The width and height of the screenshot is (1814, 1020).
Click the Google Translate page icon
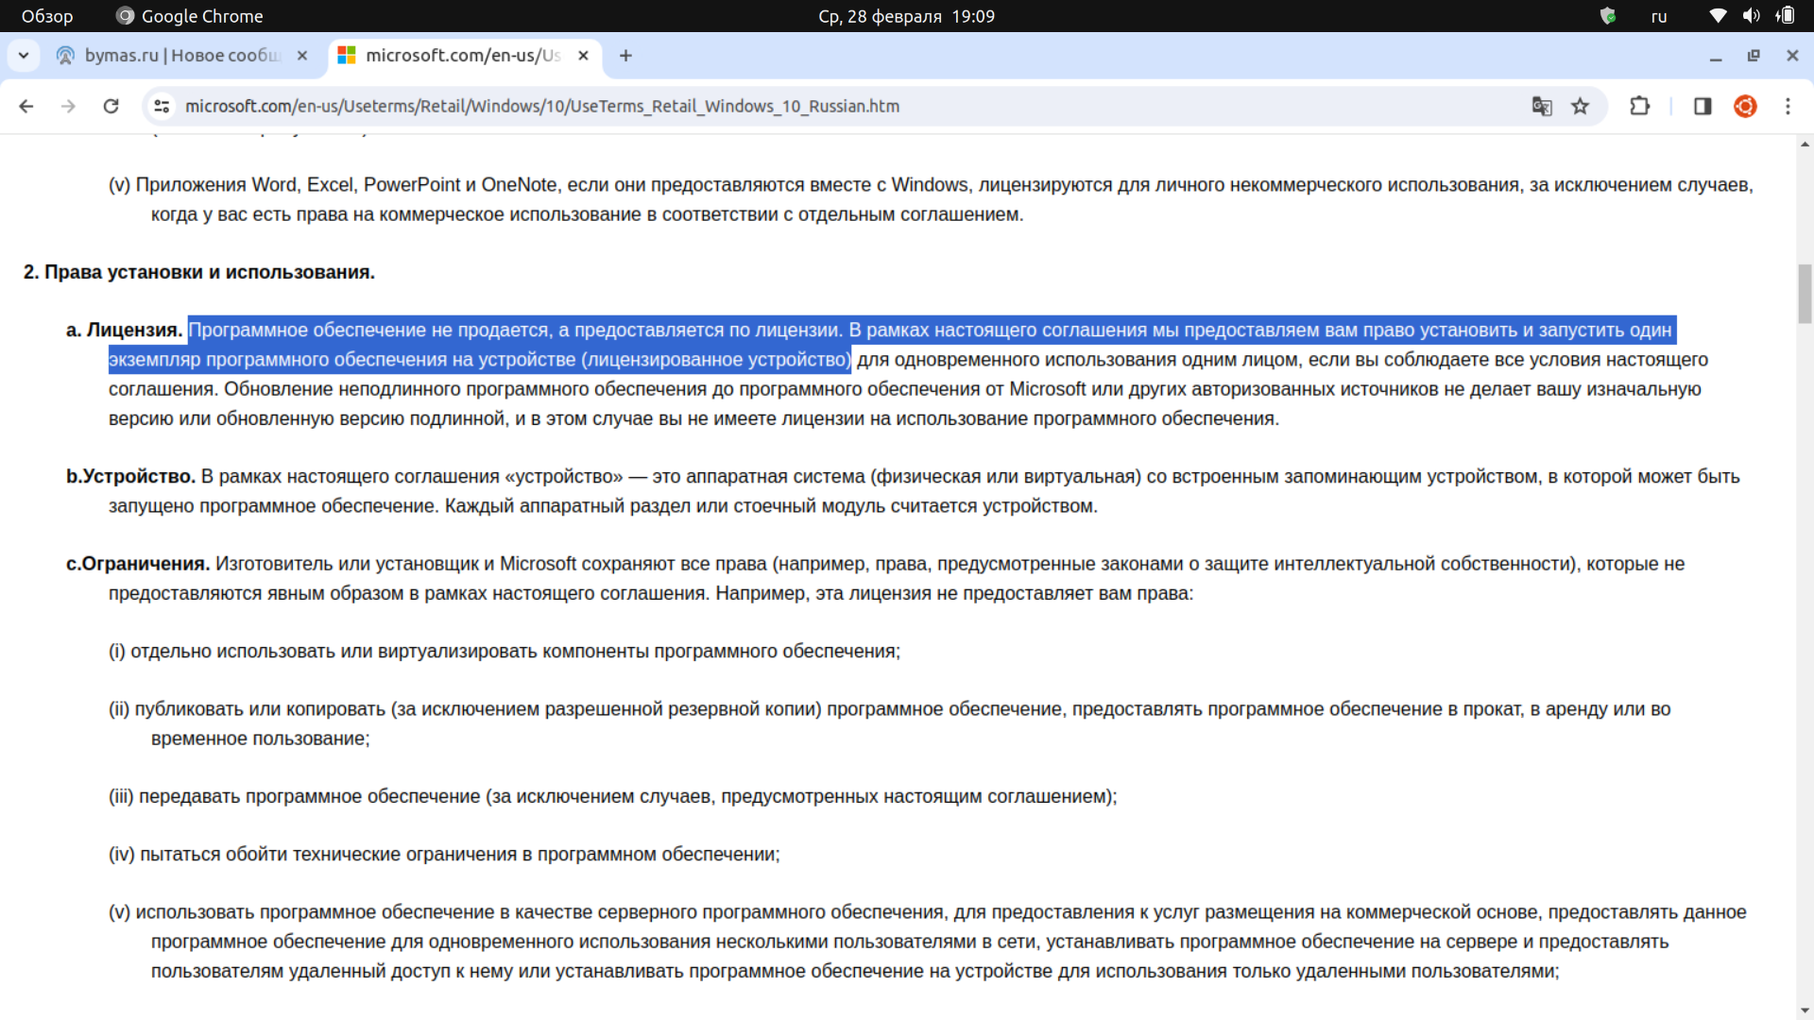pyautogui.click(x=1541, y=106)
